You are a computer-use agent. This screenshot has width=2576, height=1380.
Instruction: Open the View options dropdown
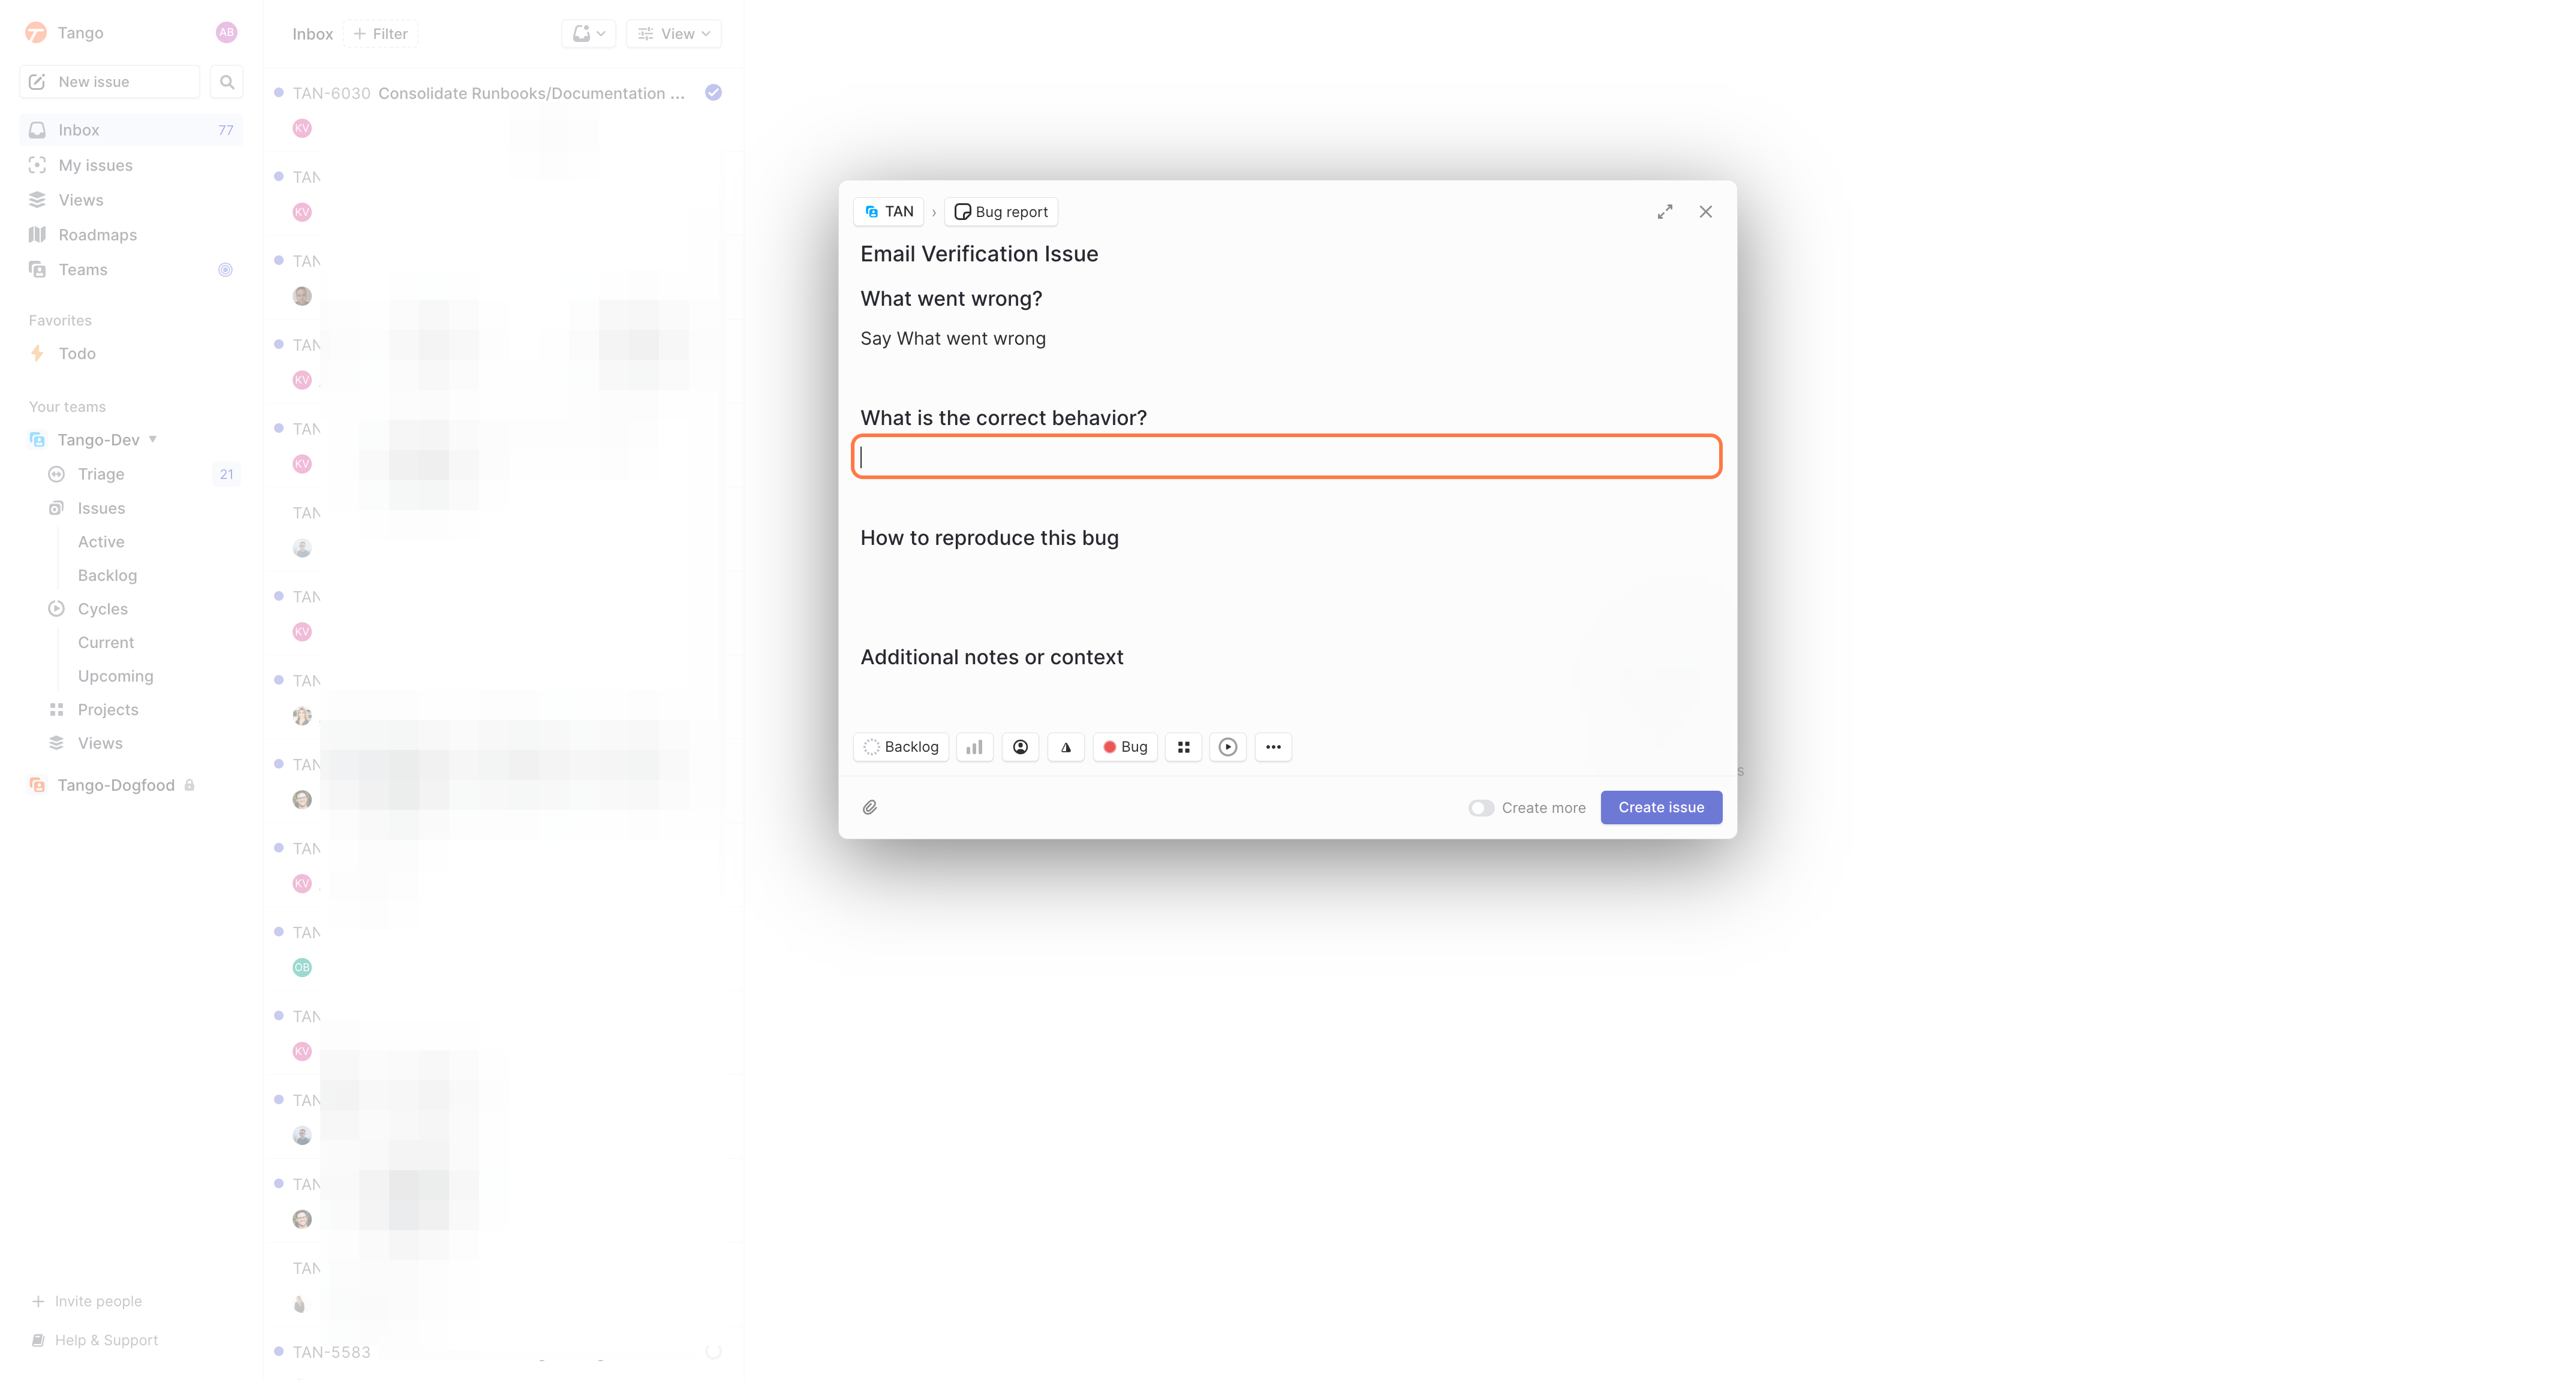(x=674, y=34)
